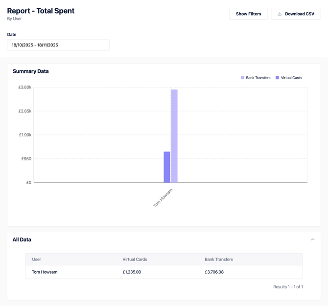This screenshot has height=306, width=328.
Task: Sort by the User column header
Action: pyautogui.click(x=37, y=259)
